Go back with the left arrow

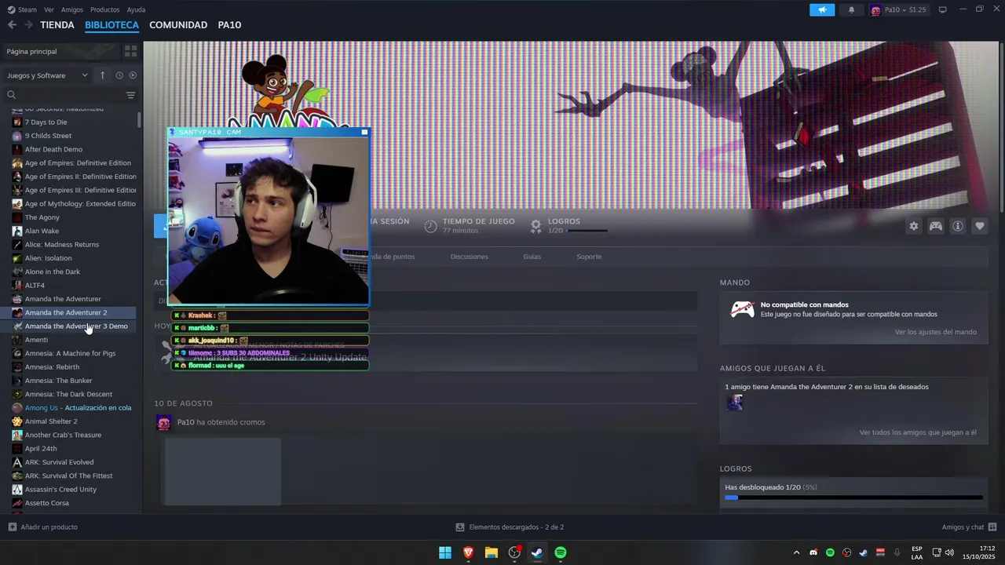pyautogui.click(x=12, y=24)
